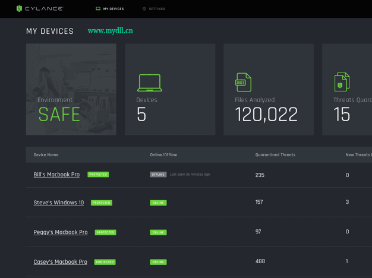This screenshot has height=278, width=372.
Task: Click the Online/Offline column header
Action: [x=163, y=155]
